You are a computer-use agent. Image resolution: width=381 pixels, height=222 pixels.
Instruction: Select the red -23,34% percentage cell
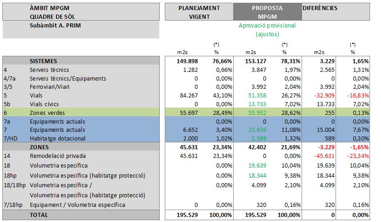point(358,156)
